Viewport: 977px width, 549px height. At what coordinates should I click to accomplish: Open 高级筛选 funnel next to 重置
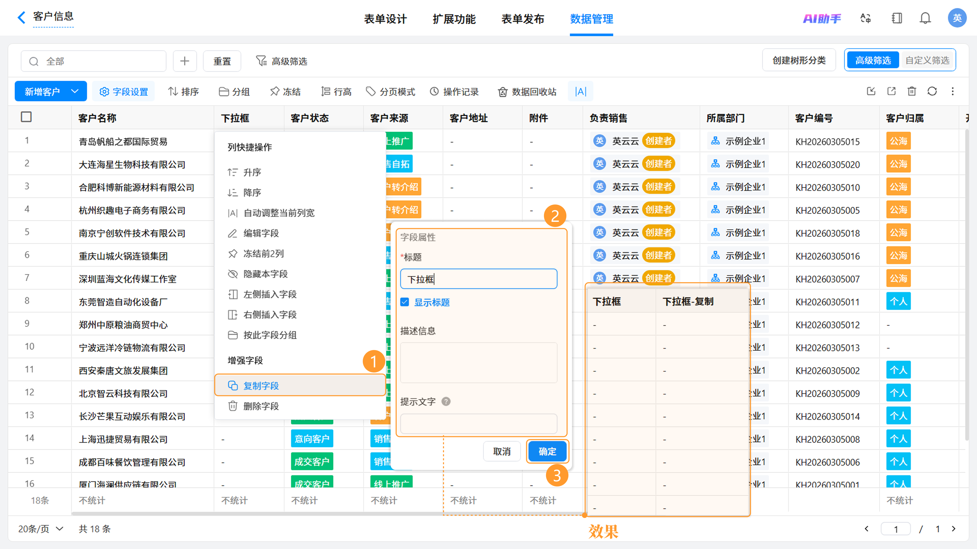281,61
